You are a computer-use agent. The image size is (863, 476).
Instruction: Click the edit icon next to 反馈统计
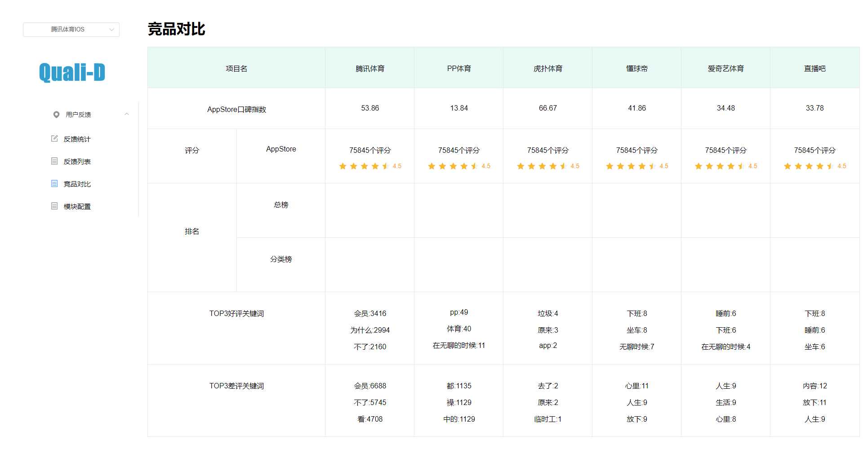(54, 138)
